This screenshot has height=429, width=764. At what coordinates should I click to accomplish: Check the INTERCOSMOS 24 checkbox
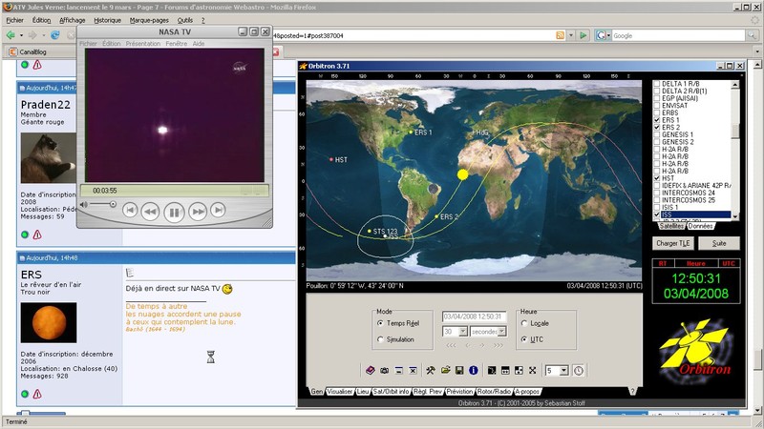[656, 194]
